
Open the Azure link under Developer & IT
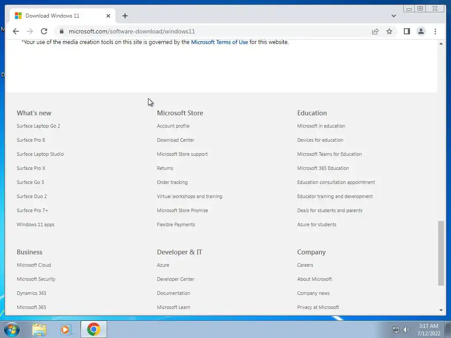coord(163,265)
